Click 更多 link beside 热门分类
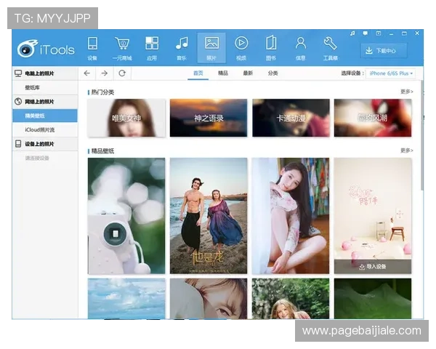The width and height of the screenshot is (436, 349). [406, 92]
